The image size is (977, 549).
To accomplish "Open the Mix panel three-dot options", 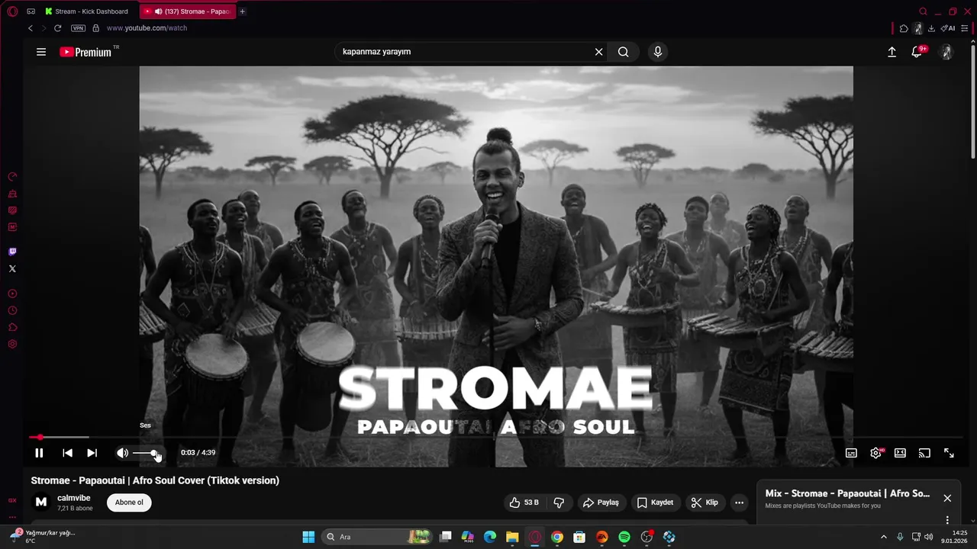I will (947, 520).
